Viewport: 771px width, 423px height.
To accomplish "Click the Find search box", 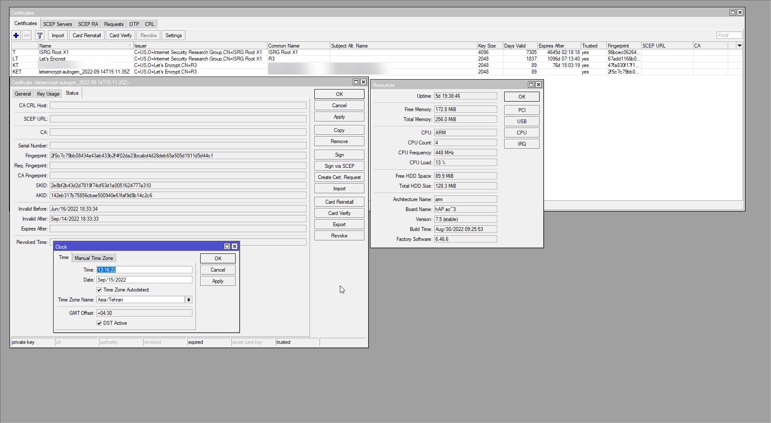I will pyautogui.click(x=729, y=35).
